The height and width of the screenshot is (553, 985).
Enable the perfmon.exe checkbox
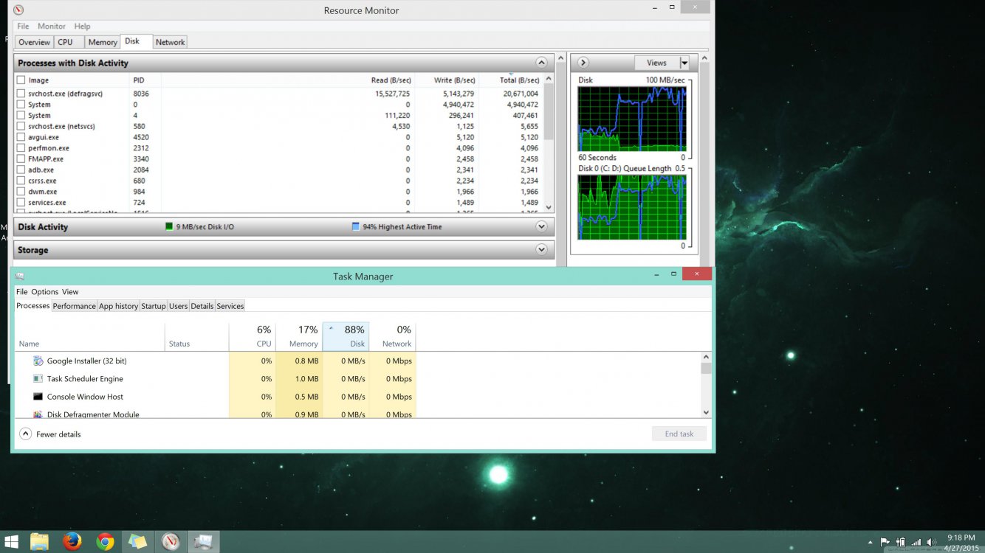click(21, 148)
